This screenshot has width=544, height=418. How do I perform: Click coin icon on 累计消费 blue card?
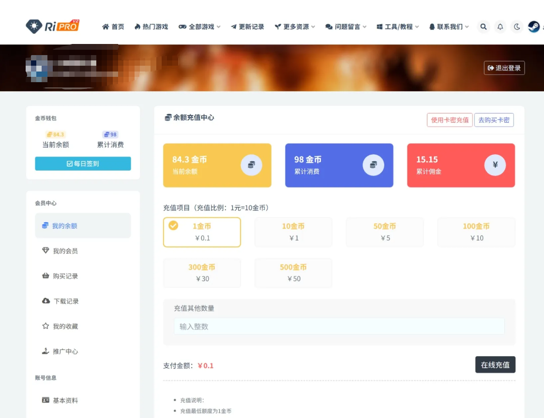coord(373,165)
